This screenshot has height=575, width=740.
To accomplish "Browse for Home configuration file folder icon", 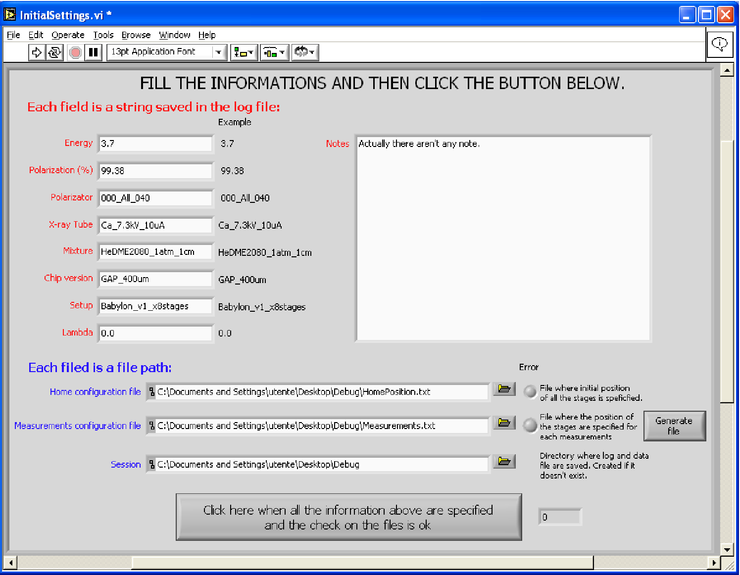I will [504, 389].
